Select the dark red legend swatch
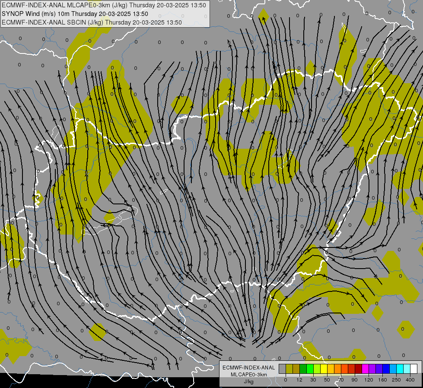Screen dimensions: 423x388 click(x=358, y=369)
